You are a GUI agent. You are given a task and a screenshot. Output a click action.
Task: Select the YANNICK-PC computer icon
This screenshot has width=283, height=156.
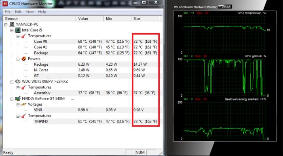pos(12,24)
